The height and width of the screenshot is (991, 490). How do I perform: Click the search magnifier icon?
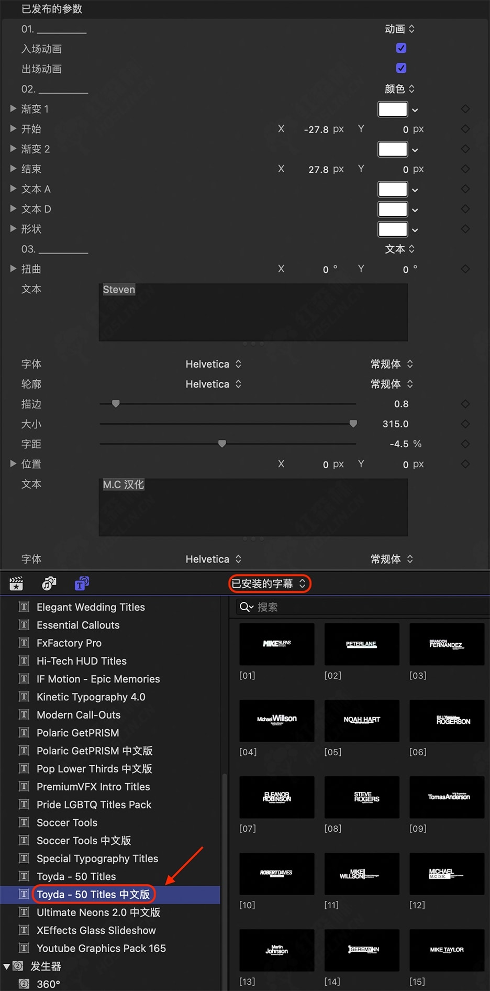(x=246, y=607)
